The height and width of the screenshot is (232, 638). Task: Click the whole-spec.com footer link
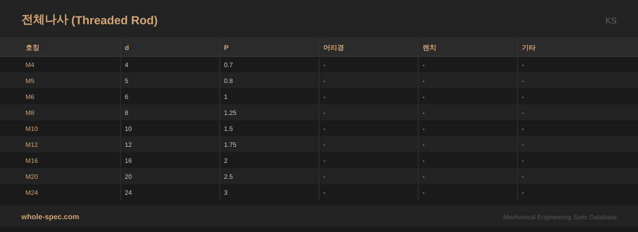click(x=50, y=217)
